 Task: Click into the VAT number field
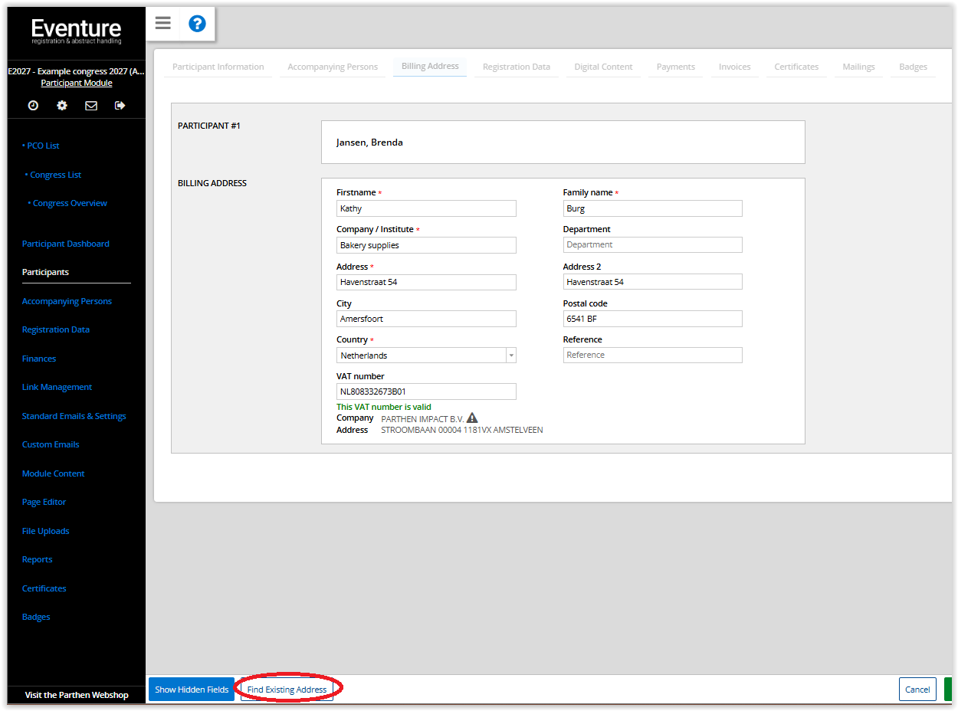coord(426,392)
